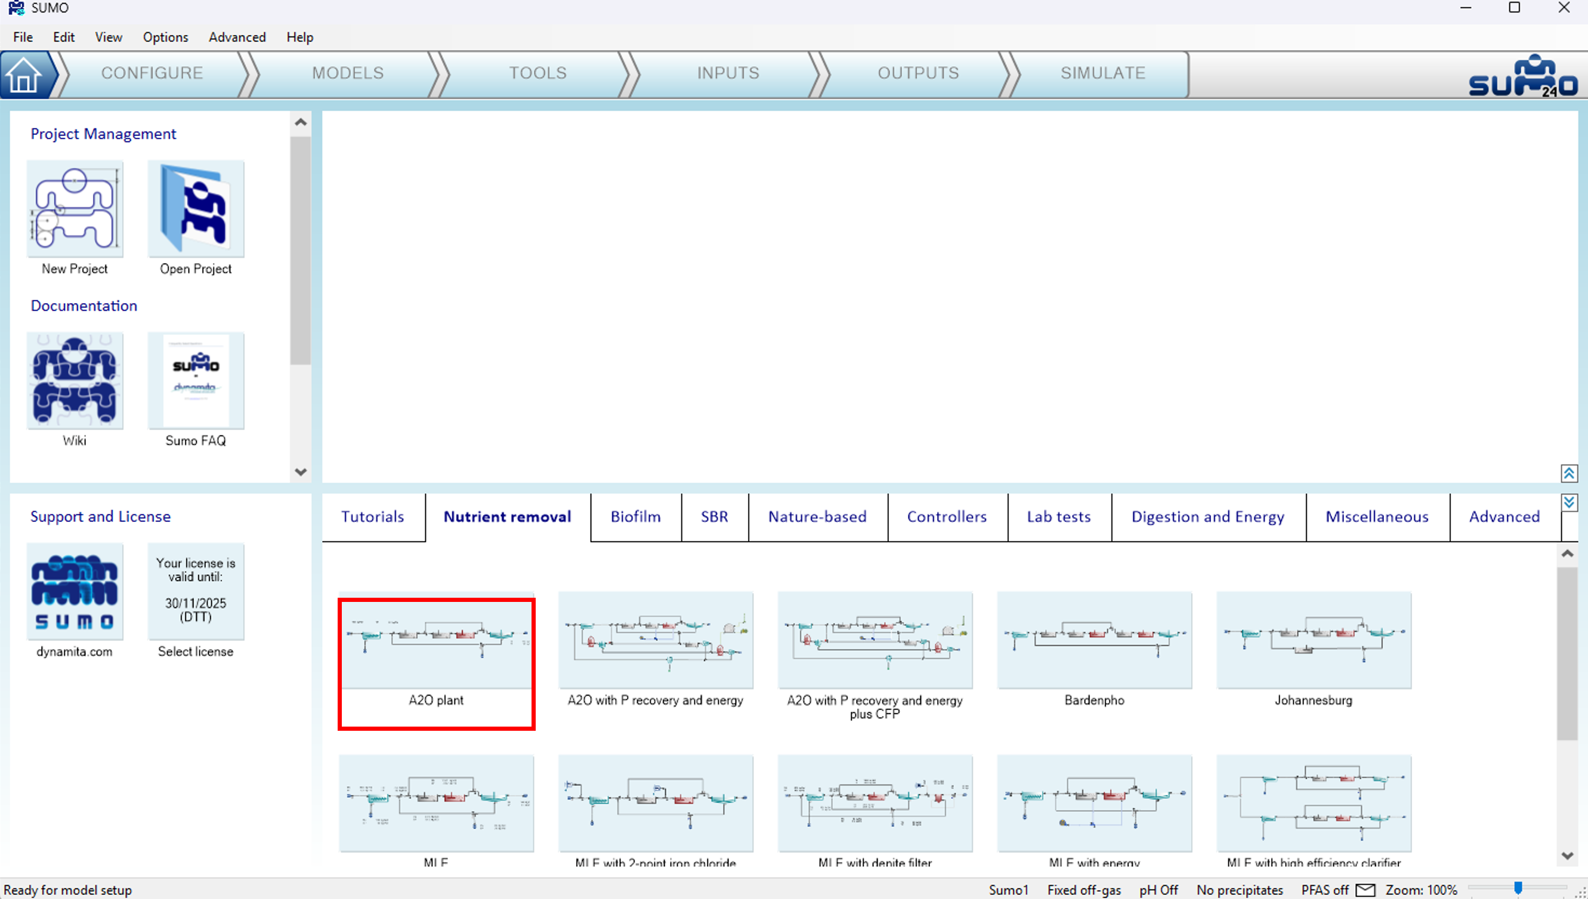This screenshot has height=899, width=1588.
Task: Toggle the pH Off status indicator
Action: point(1158,889)
